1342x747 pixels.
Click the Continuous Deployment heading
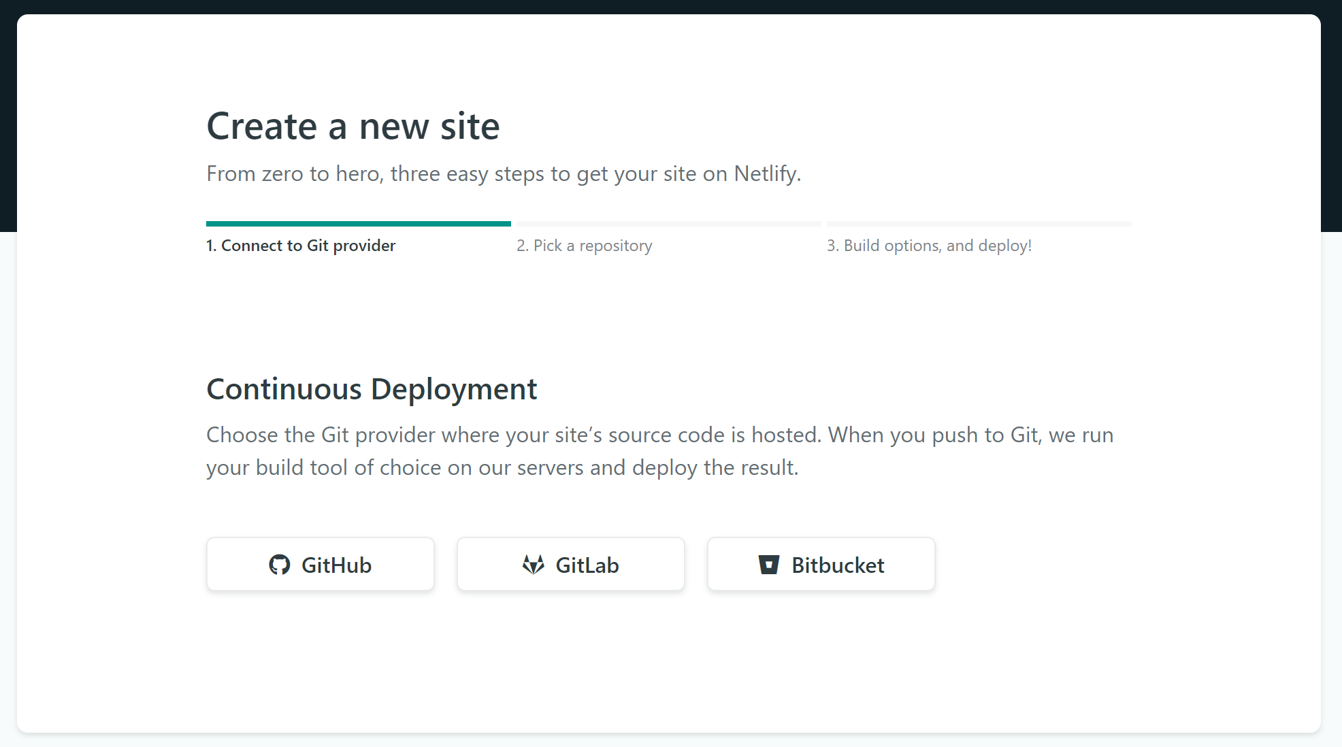[372, 390]
